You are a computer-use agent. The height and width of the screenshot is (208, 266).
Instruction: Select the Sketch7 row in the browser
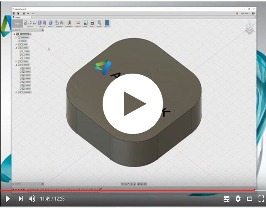(25, 89)
